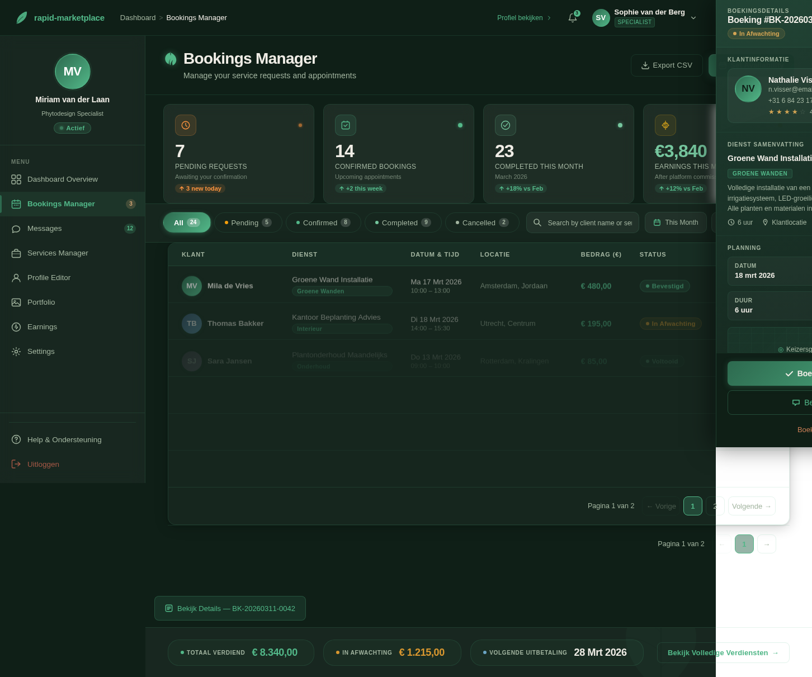
Task: Open the Sophie van der Berg profile dropdown
Action: (x=693, y=17)
